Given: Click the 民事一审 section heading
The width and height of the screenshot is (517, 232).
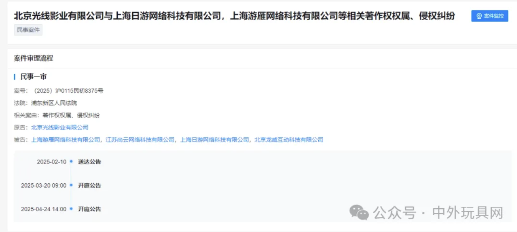Looking at the screenshot, I should pyautogui.click(x=34, y=77).
